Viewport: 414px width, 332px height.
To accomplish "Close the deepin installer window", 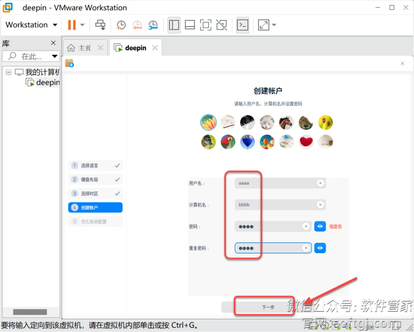I will tap(402, 64).
